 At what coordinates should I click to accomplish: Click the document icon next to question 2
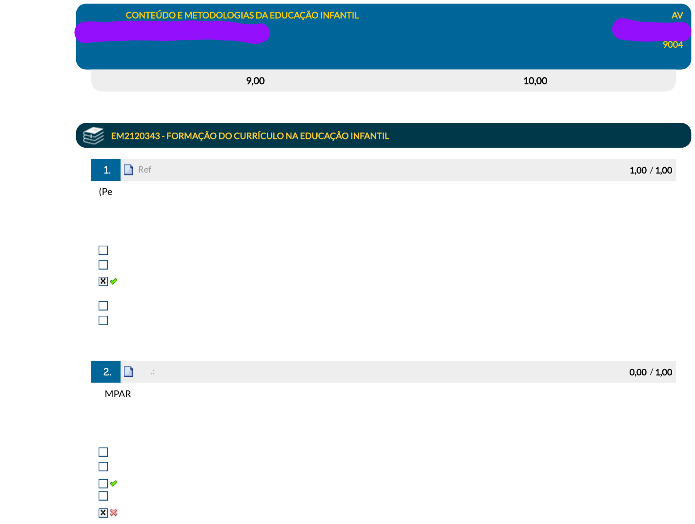(128, 372)
